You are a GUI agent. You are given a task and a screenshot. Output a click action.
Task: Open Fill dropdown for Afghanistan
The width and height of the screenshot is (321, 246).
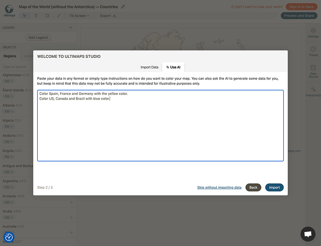click(9, 81)
